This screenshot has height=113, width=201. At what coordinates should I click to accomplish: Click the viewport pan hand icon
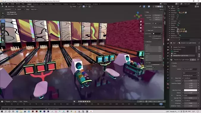(141, 25)
